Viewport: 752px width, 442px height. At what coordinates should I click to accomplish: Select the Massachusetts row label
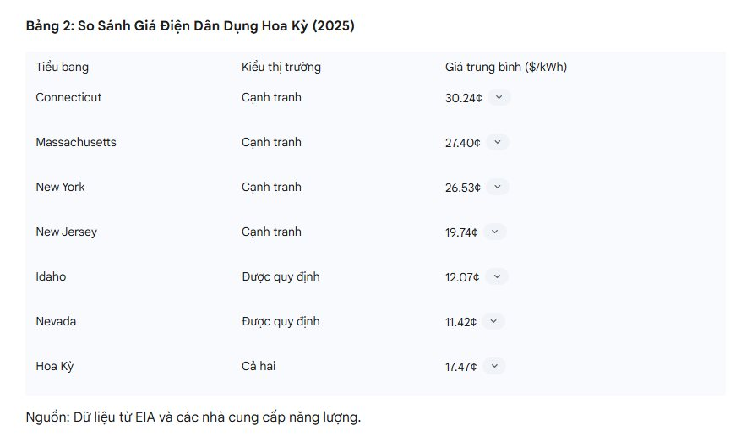point(76,142)
